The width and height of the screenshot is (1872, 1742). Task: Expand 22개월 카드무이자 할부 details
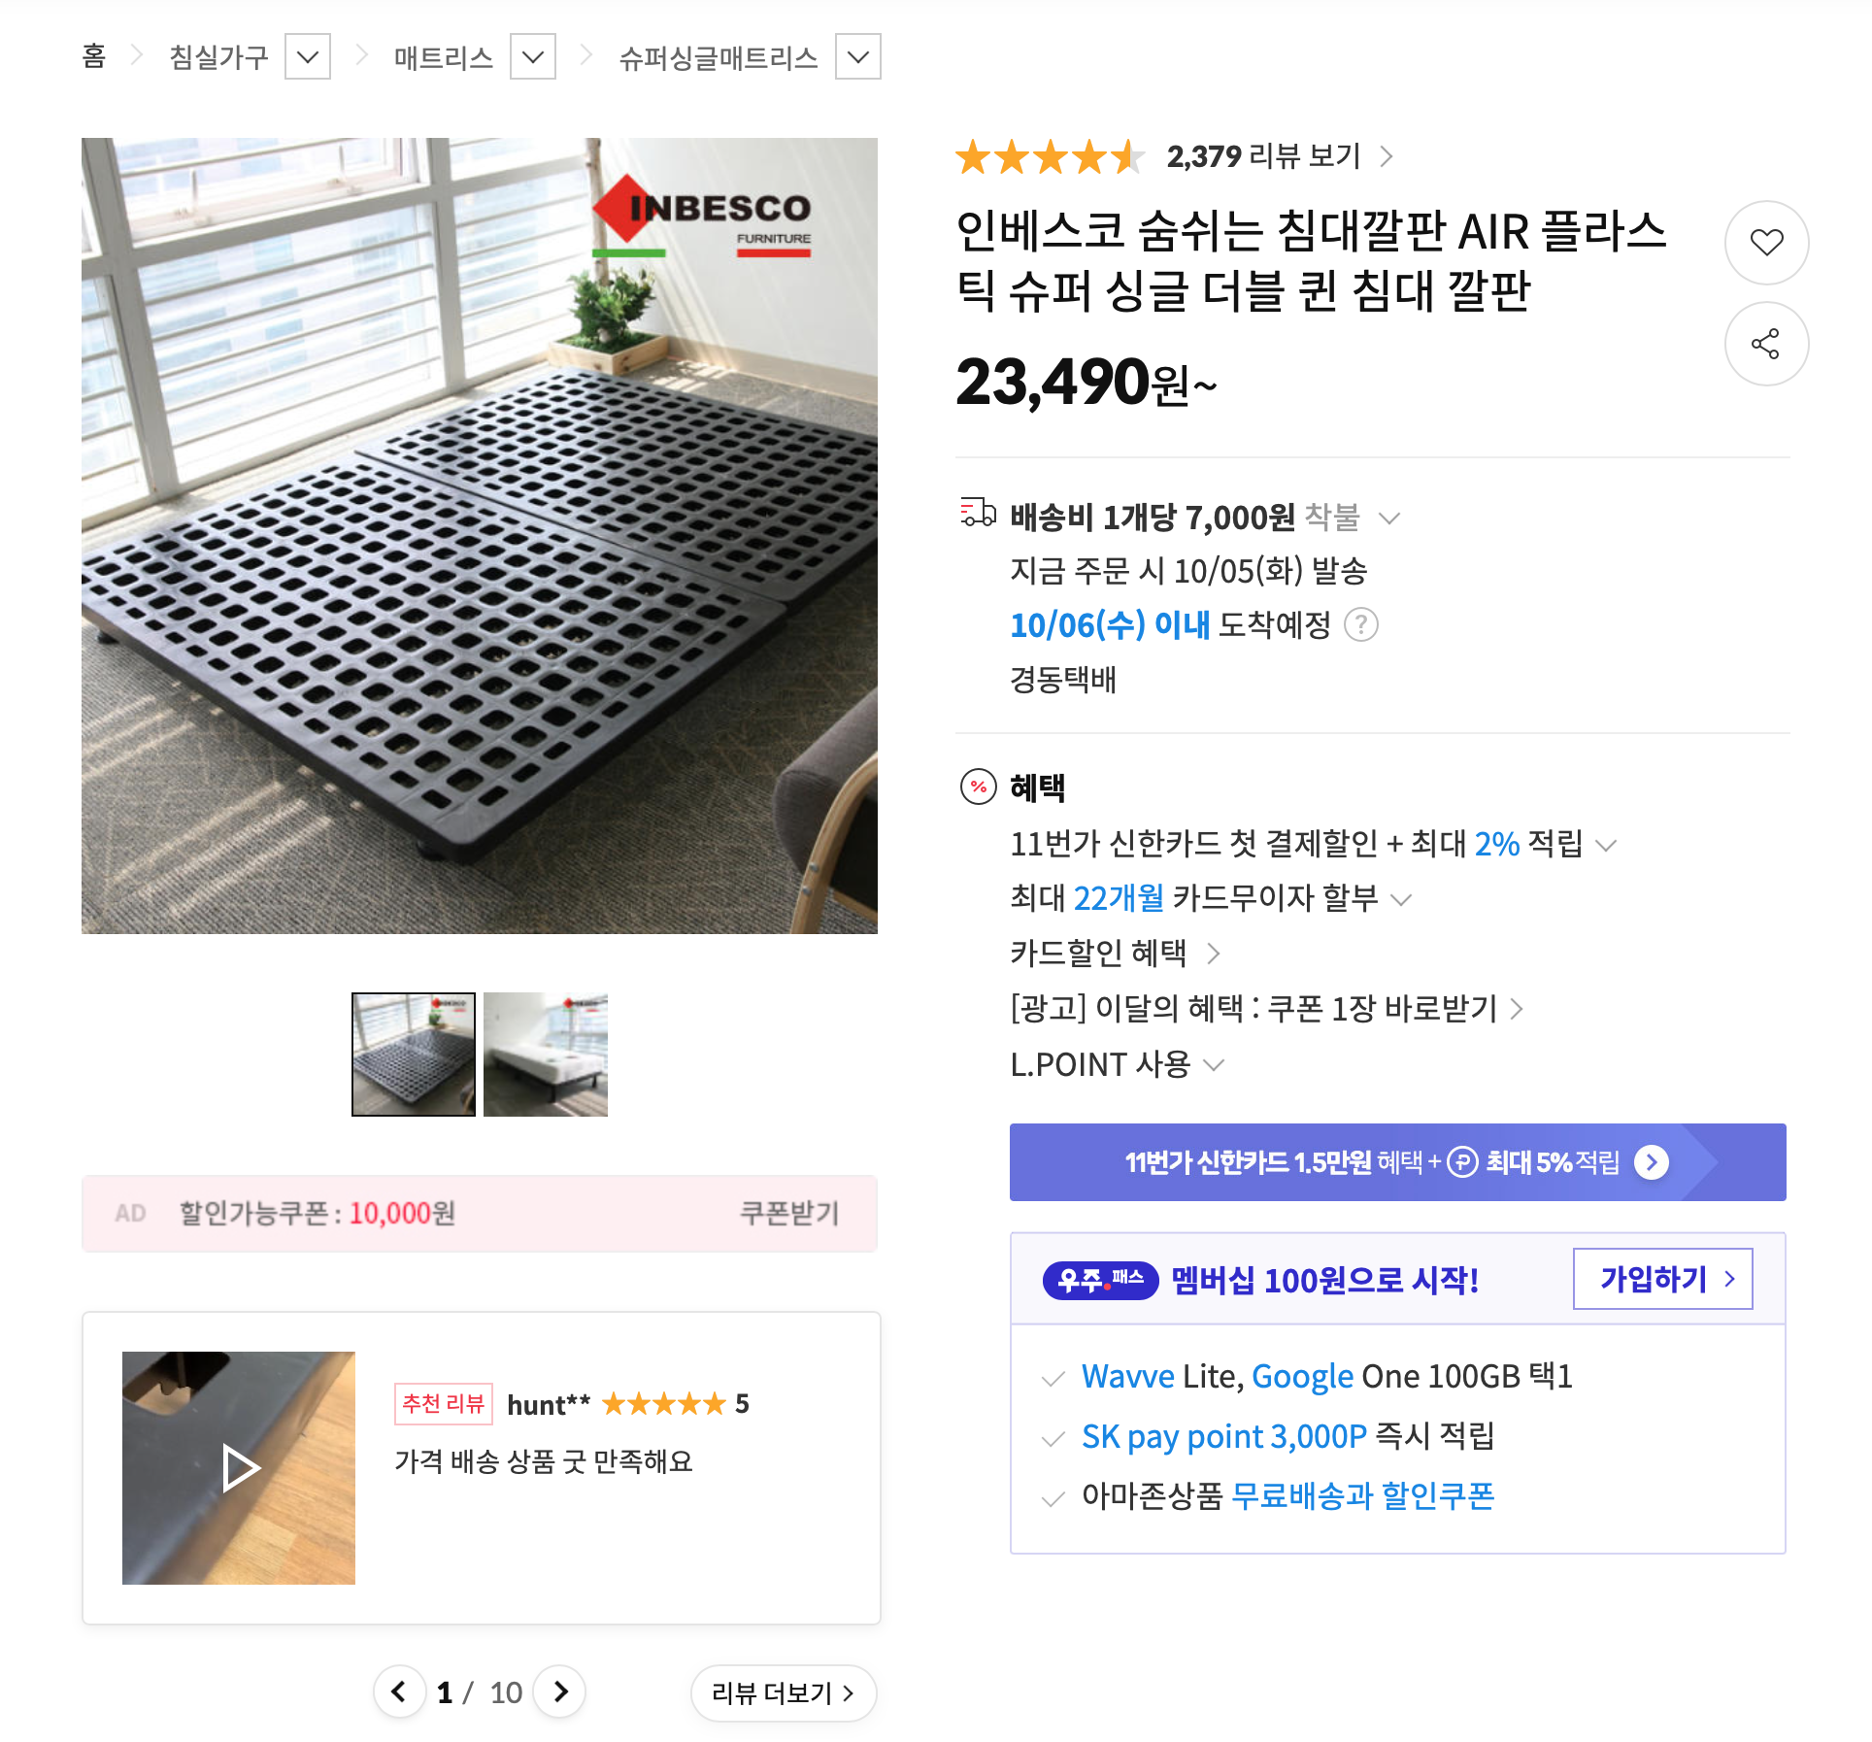click(1400, 899)
